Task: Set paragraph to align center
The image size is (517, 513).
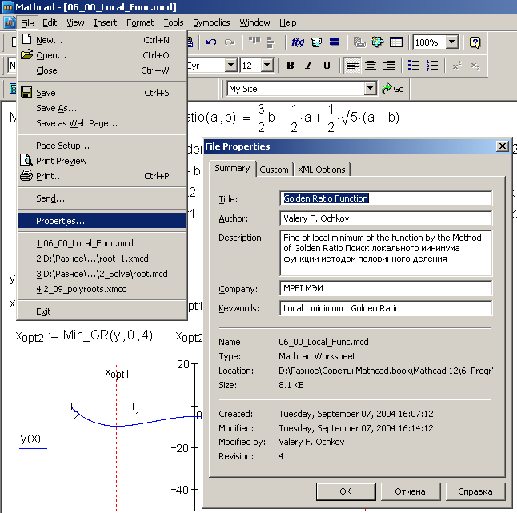Action: click(x=371, y=66)
